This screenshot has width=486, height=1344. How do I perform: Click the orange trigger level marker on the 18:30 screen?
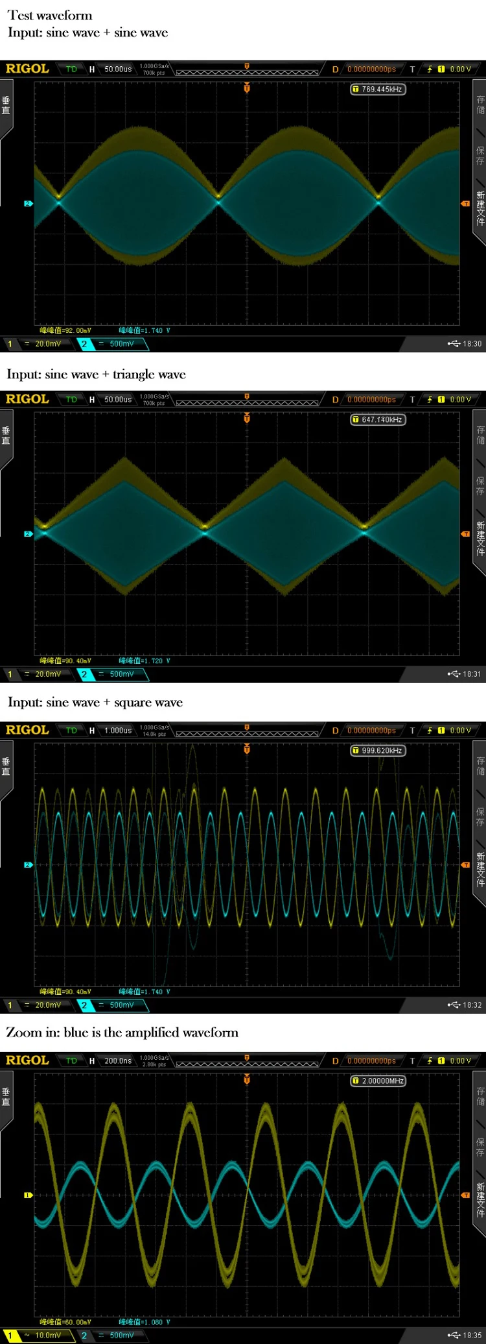(465, 204)
